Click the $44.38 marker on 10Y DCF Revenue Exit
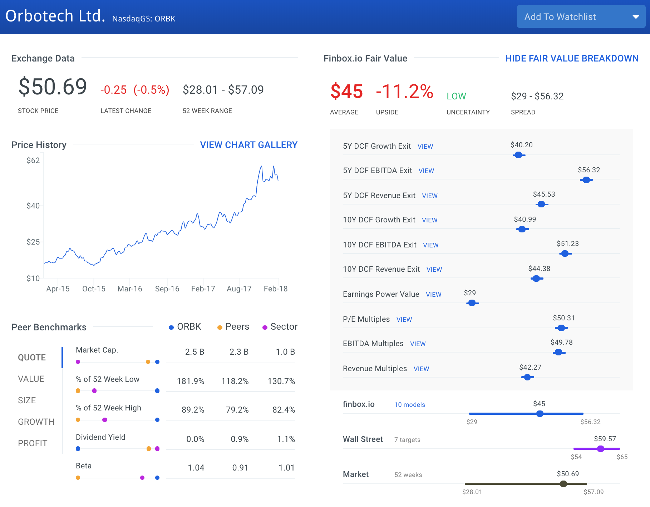 536,279
